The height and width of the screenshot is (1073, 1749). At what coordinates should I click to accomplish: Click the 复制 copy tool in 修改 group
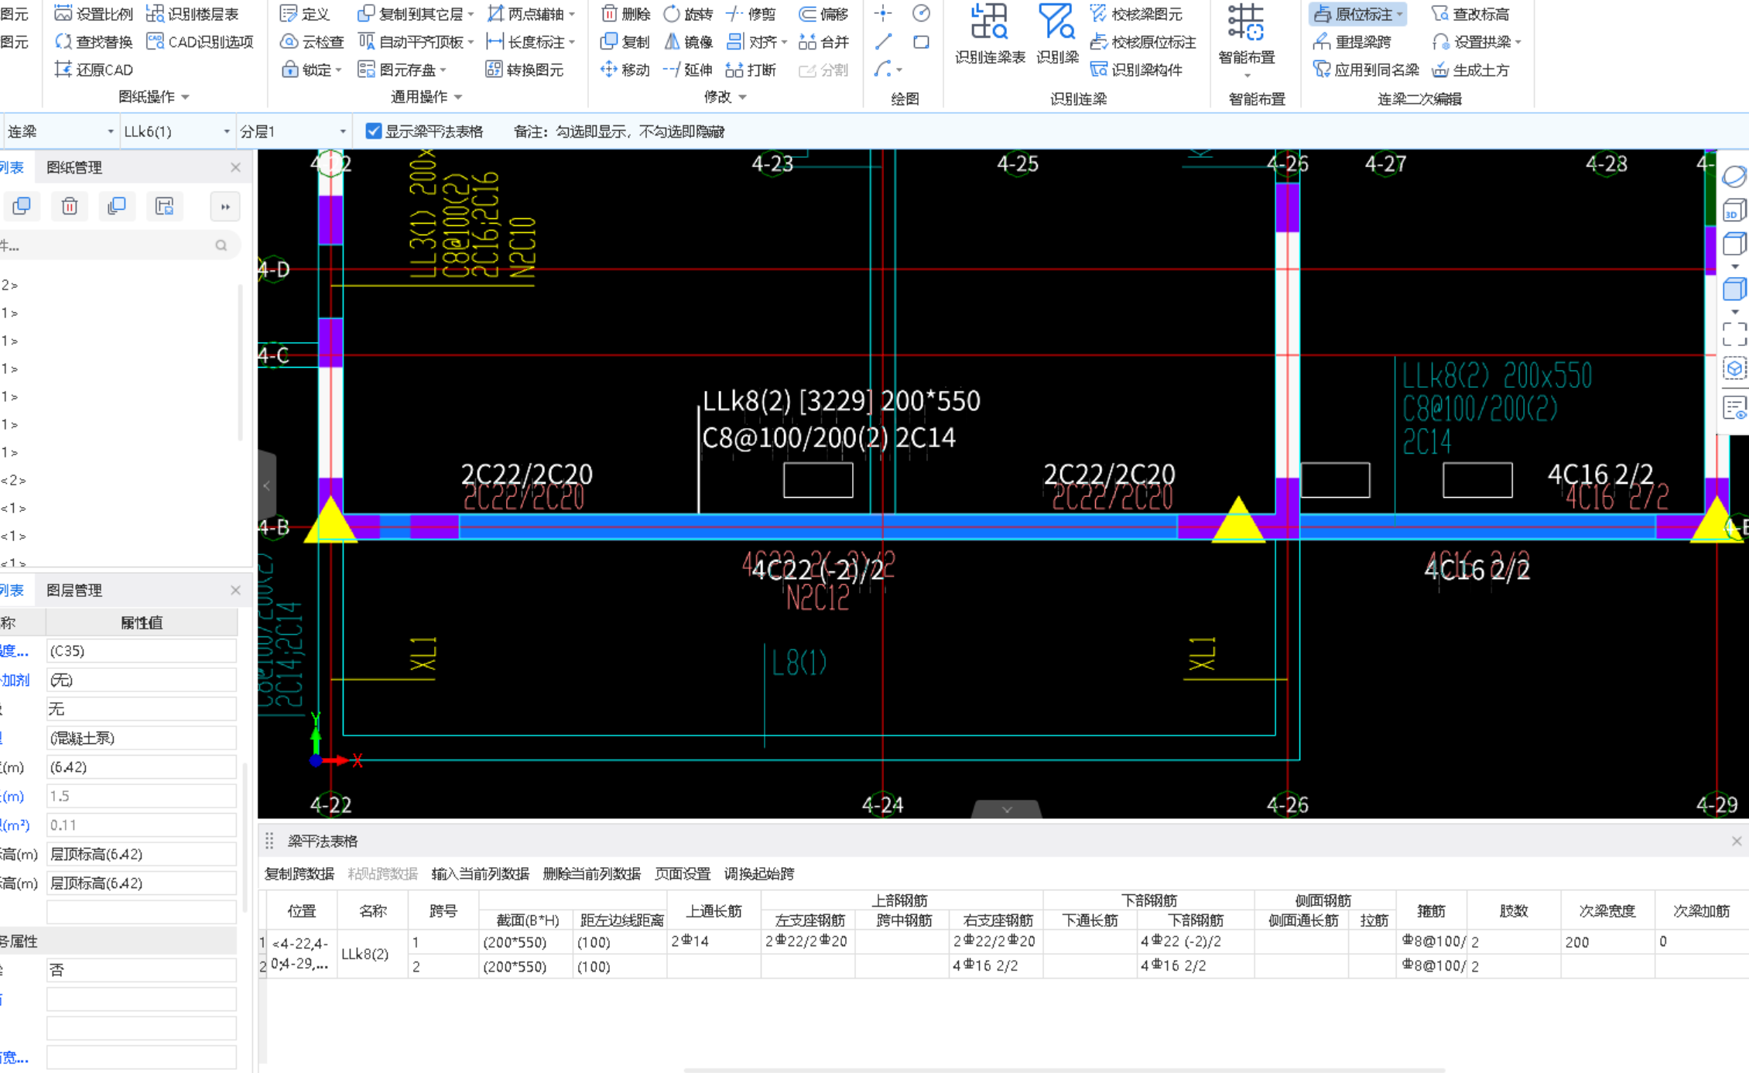(x=625, y=41)
